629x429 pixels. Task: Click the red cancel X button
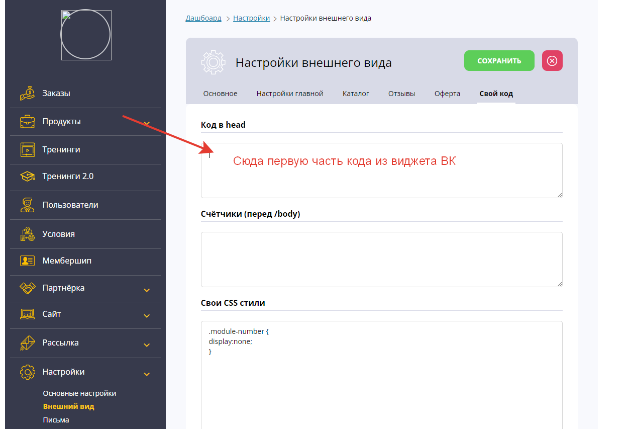(x=552, y=61)
